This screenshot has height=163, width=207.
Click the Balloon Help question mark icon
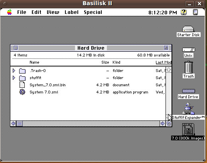coord(183,12)
